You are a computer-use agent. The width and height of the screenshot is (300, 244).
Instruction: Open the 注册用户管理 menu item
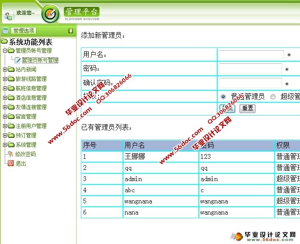pyautogui.click(x=31, y=126)
